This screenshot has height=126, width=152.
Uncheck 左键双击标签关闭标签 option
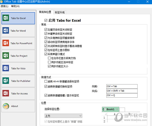click(46, 29)
